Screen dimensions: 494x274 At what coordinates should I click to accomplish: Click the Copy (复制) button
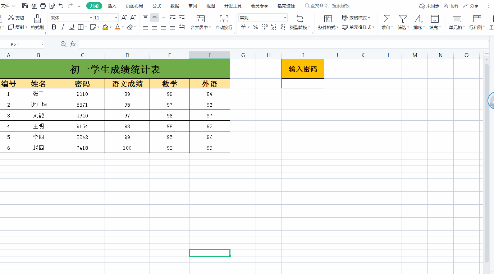18,27
